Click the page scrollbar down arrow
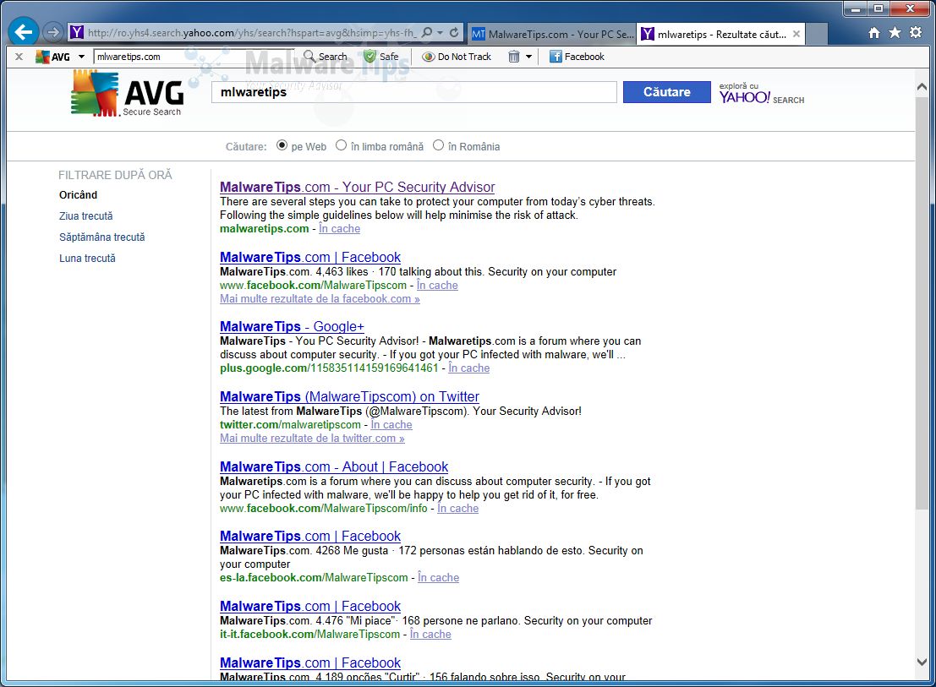936x687 pixels. (x=922, y=662)
